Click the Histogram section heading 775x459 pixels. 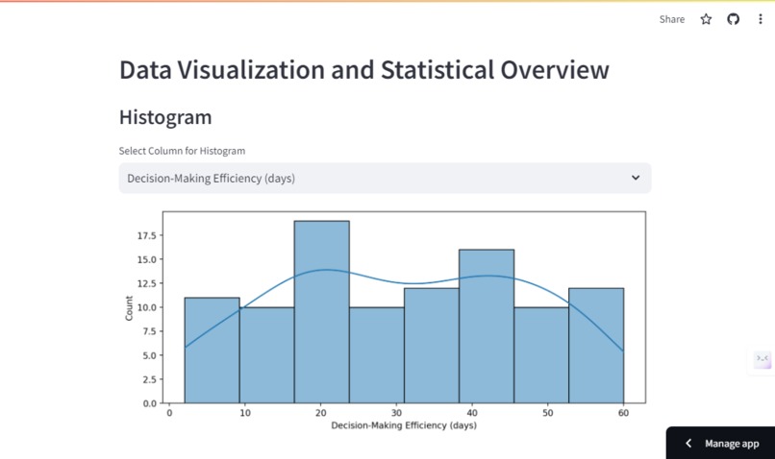tap(165, 117)
